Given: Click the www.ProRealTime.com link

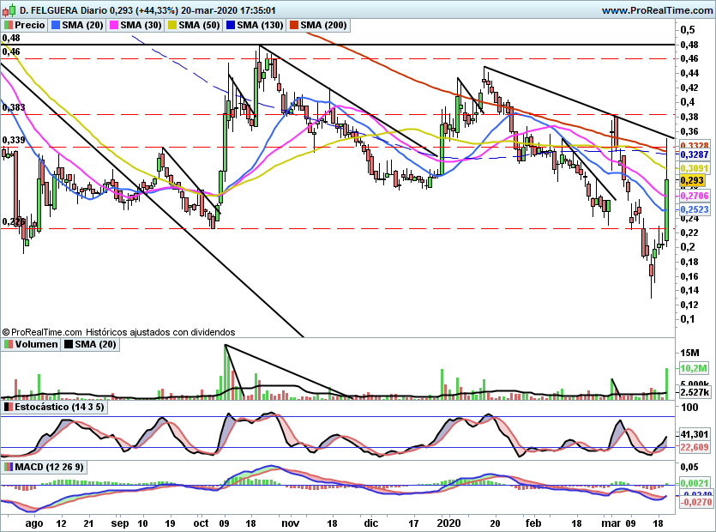Looking at the screenshot, I should pyautogui.click(x=657, y=10).
